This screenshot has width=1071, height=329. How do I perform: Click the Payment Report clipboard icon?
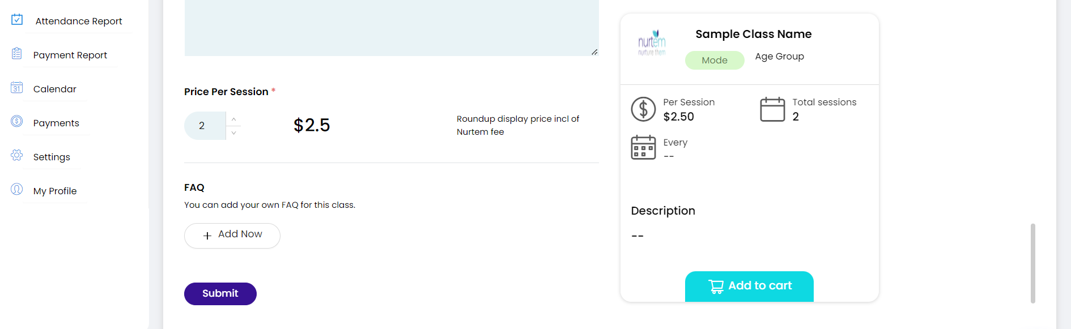17,54
